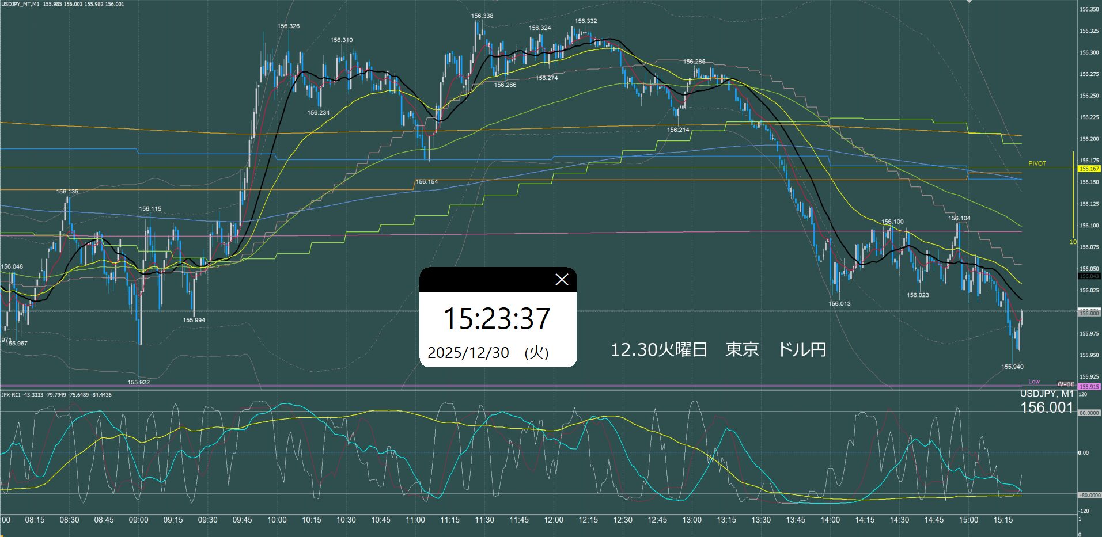Click the magenta 155.915 low price tag

click(x=1089, y=387)
